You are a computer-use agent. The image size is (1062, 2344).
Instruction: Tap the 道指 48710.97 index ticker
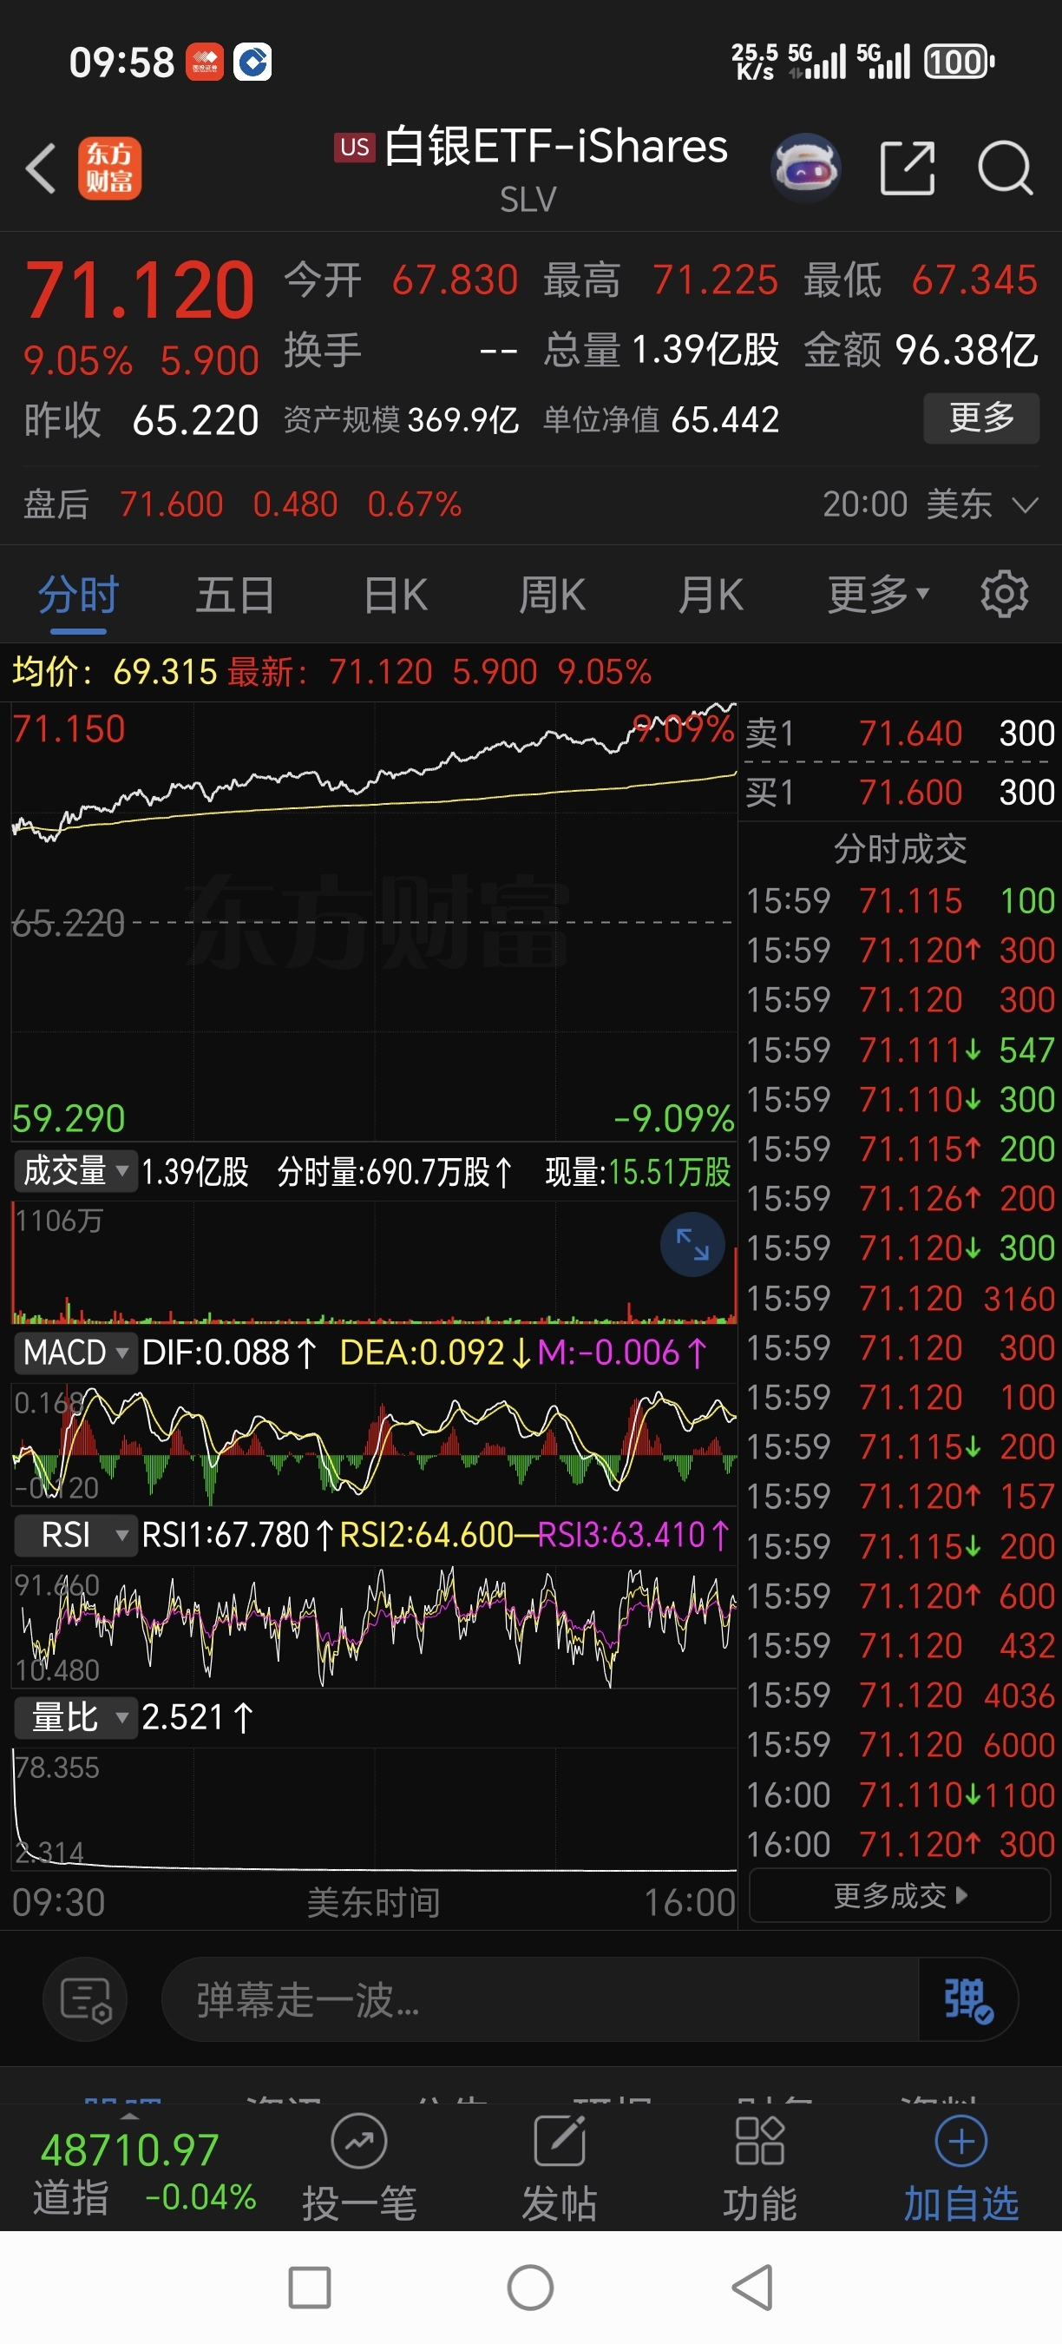144,2173
